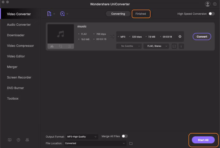
Task: Click the effects list icon under thumbnail
Action: pyautogui.click(x=69, y=46)
